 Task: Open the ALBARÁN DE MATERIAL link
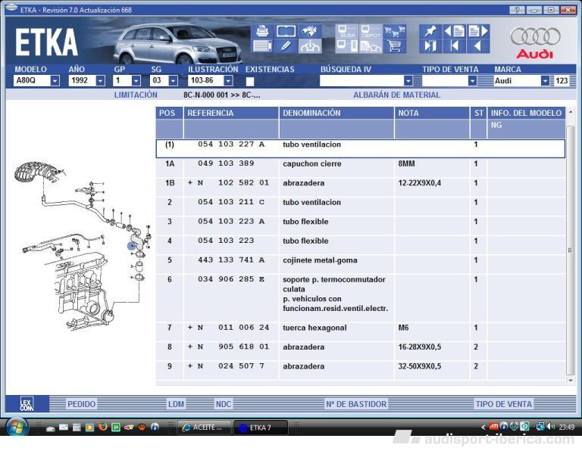point(396,95)
